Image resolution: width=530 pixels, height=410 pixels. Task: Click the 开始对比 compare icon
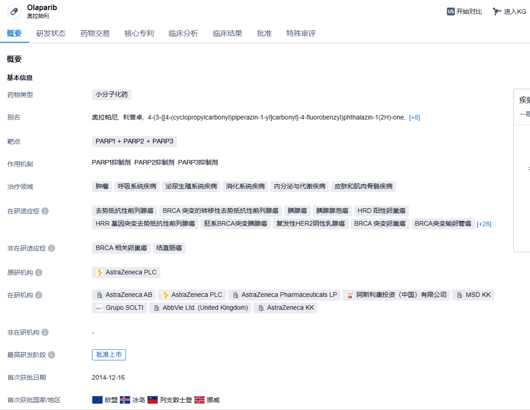450,11
